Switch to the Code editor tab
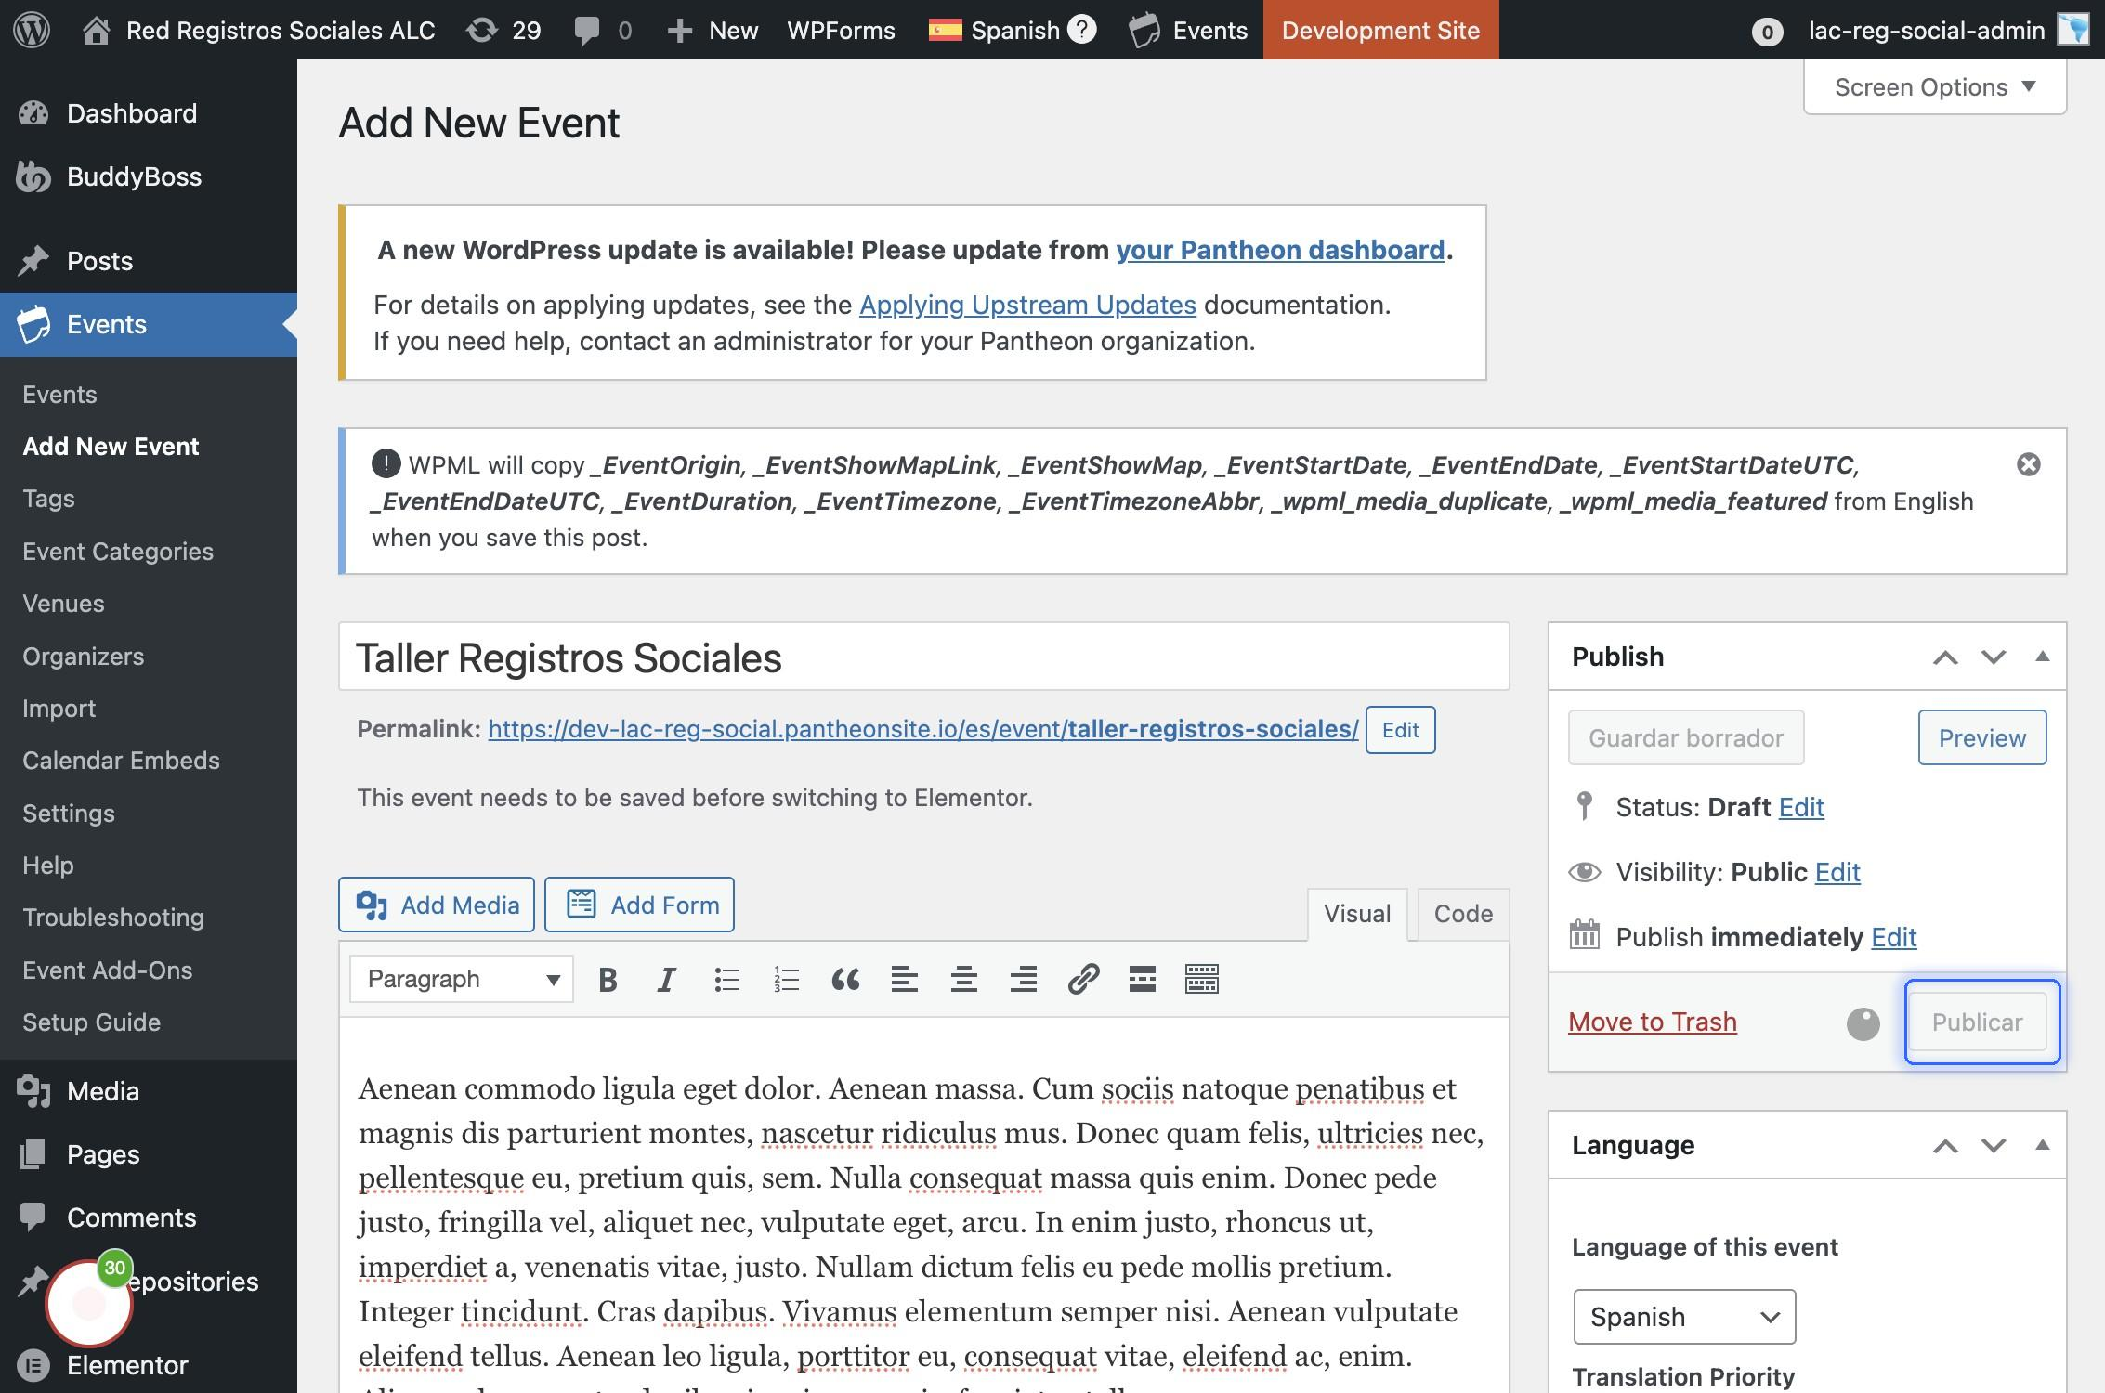The width and height of the screenshot is (2105, 1393). (1463, 914)
